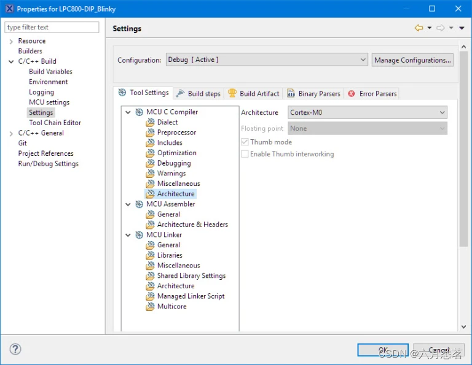Select Logging in the left tree
The width and height of the screenshot is (472, 365).
[x=41, y=92]
